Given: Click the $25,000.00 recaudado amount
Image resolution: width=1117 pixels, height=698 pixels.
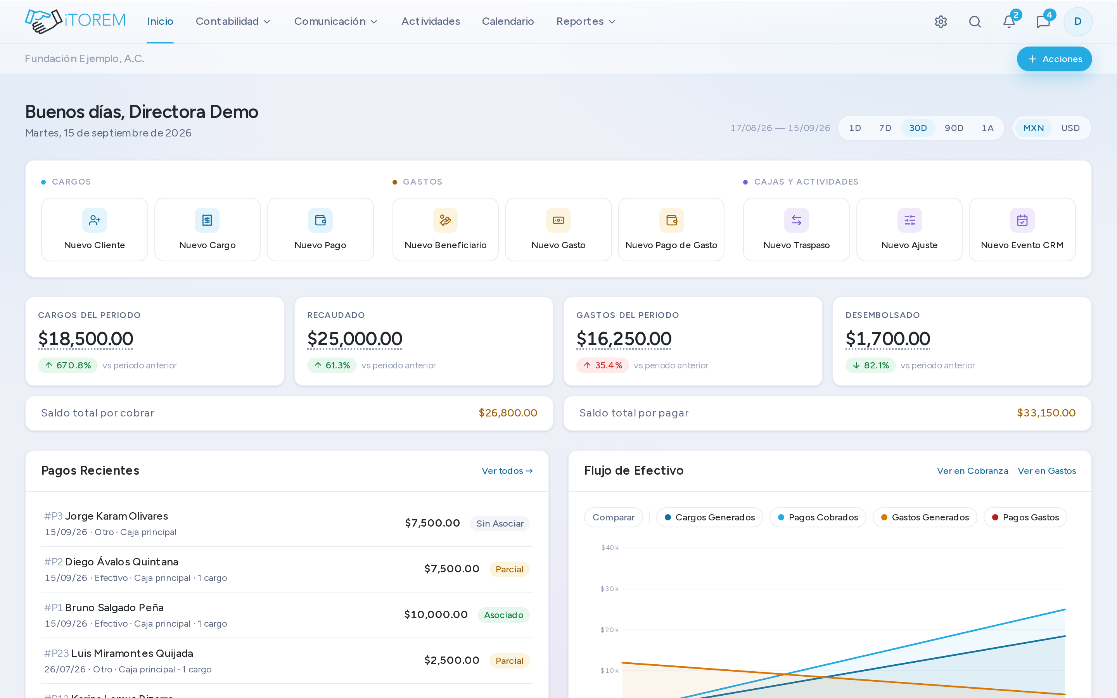Looking at the screenshot, I should 354,339.
